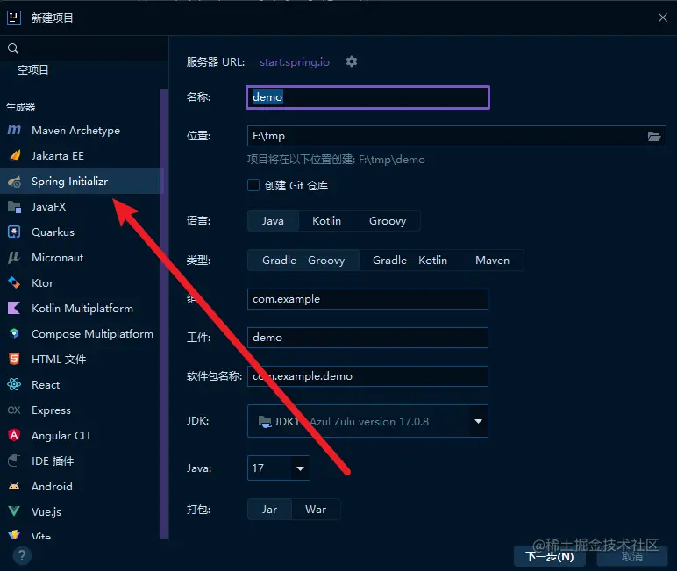This screenshot has width=677, height=571.
Task: Enable the 创建 Git 仓库 checkbox
Action: (x=253, y=185)
